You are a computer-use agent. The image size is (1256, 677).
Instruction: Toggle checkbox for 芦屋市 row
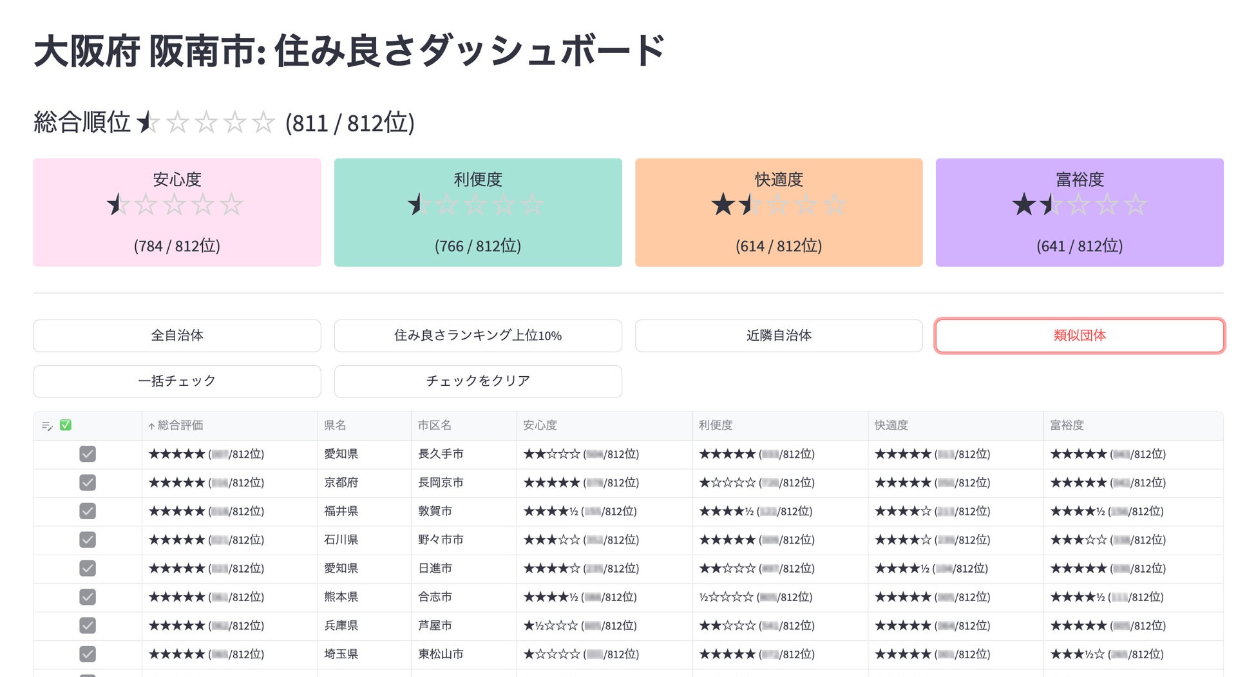point(88,625)
